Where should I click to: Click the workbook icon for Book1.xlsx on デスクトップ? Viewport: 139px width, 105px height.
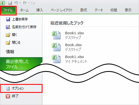click(56, 35)
